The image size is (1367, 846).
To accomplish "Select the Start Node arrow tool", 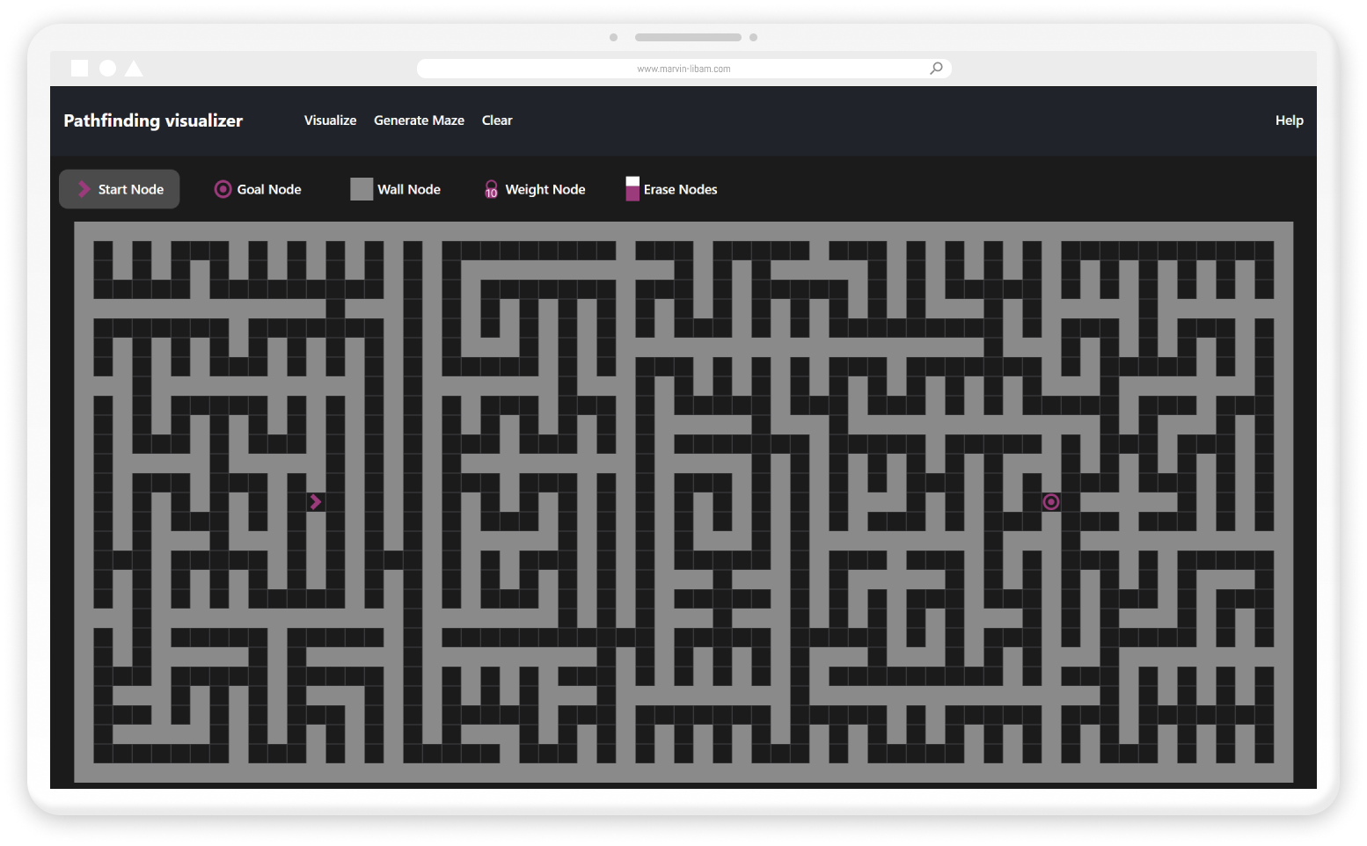I will [120, 189].
